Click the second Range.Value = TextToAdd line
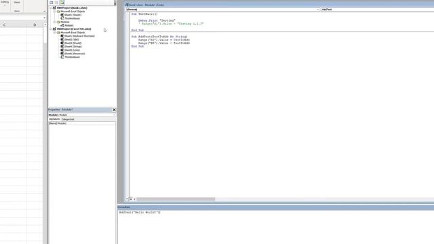434x244 pixels. coord(164,43)
